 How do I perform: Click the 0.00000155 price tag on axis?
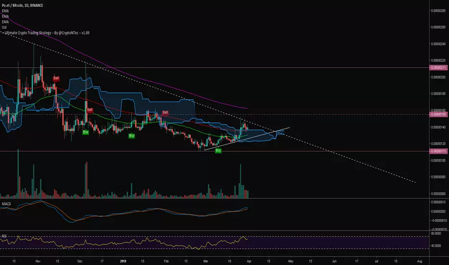(438, 115)
